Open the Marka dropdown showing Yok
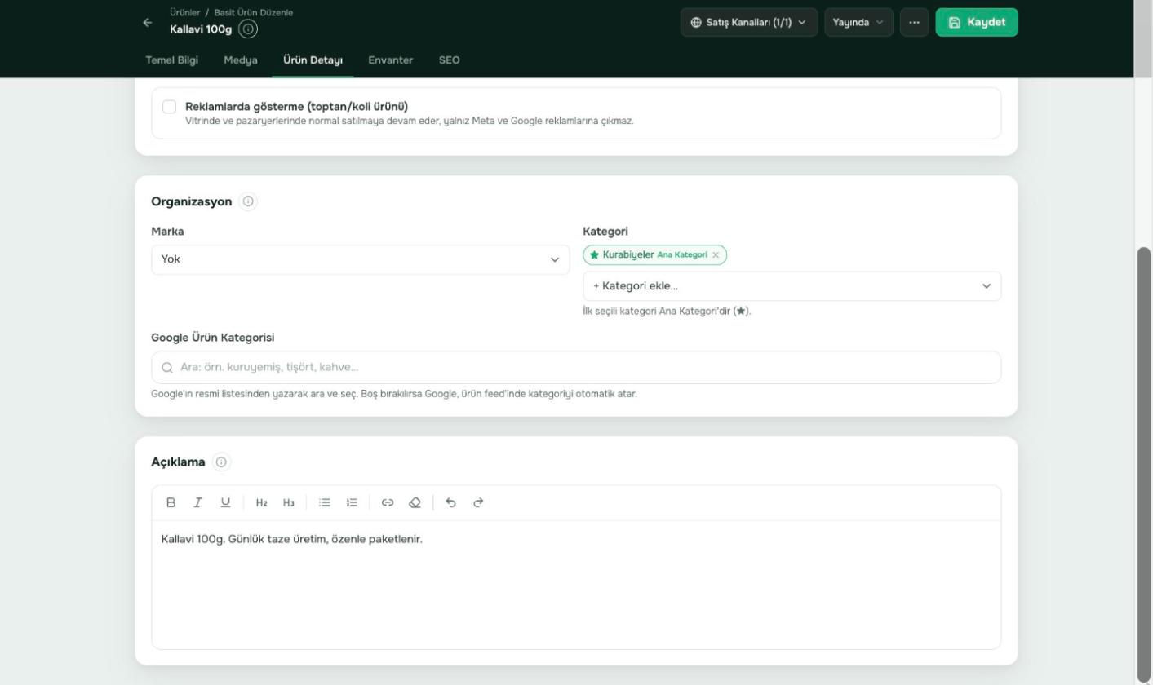Screen dimensions: 1153x685 click(x=361, y=260)
